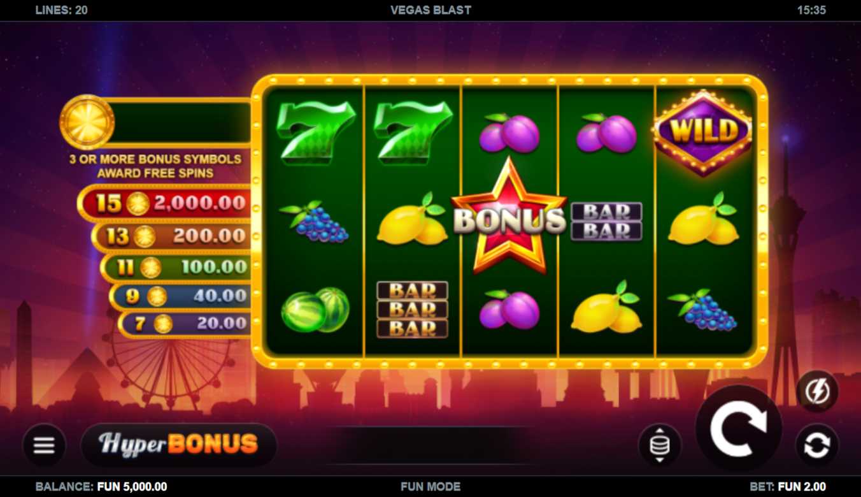The width and height of the screenshot is (861, 497).
Task: Toggle autoplay circular arrows icon
Action: pyautogui.click(x=817, y=445)
